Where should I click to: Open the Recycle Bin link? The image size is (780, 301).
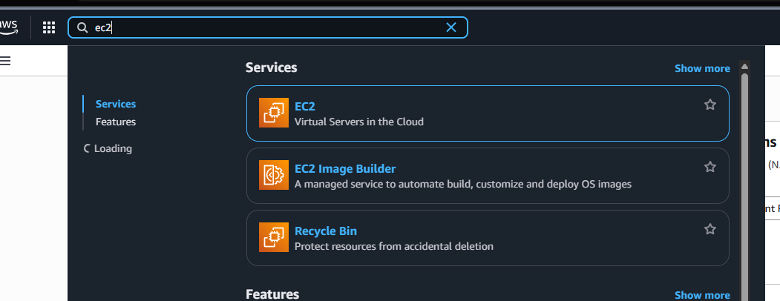(x=326, y=231)
